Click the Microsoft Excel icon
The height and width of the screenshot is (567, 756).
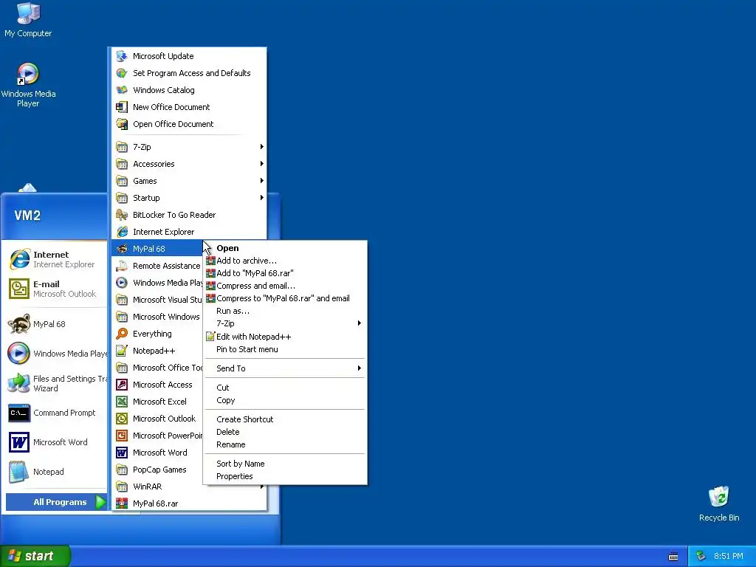tap(122, 401)
